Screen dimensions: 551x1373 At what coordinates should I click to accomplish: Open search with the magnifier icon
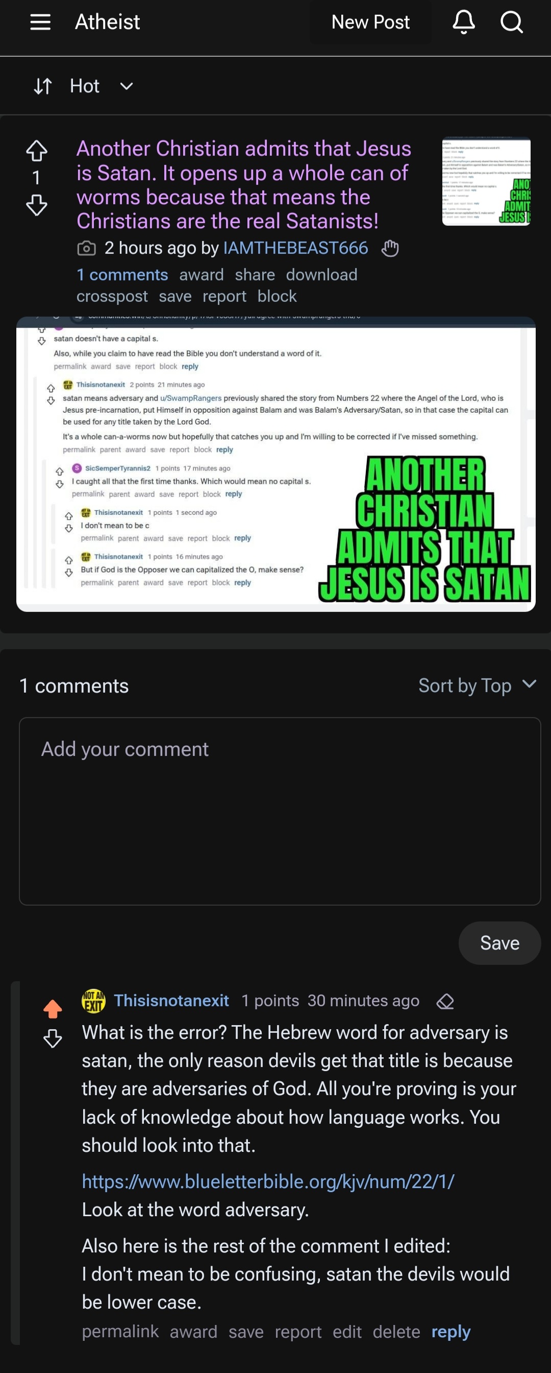point(512,22)
